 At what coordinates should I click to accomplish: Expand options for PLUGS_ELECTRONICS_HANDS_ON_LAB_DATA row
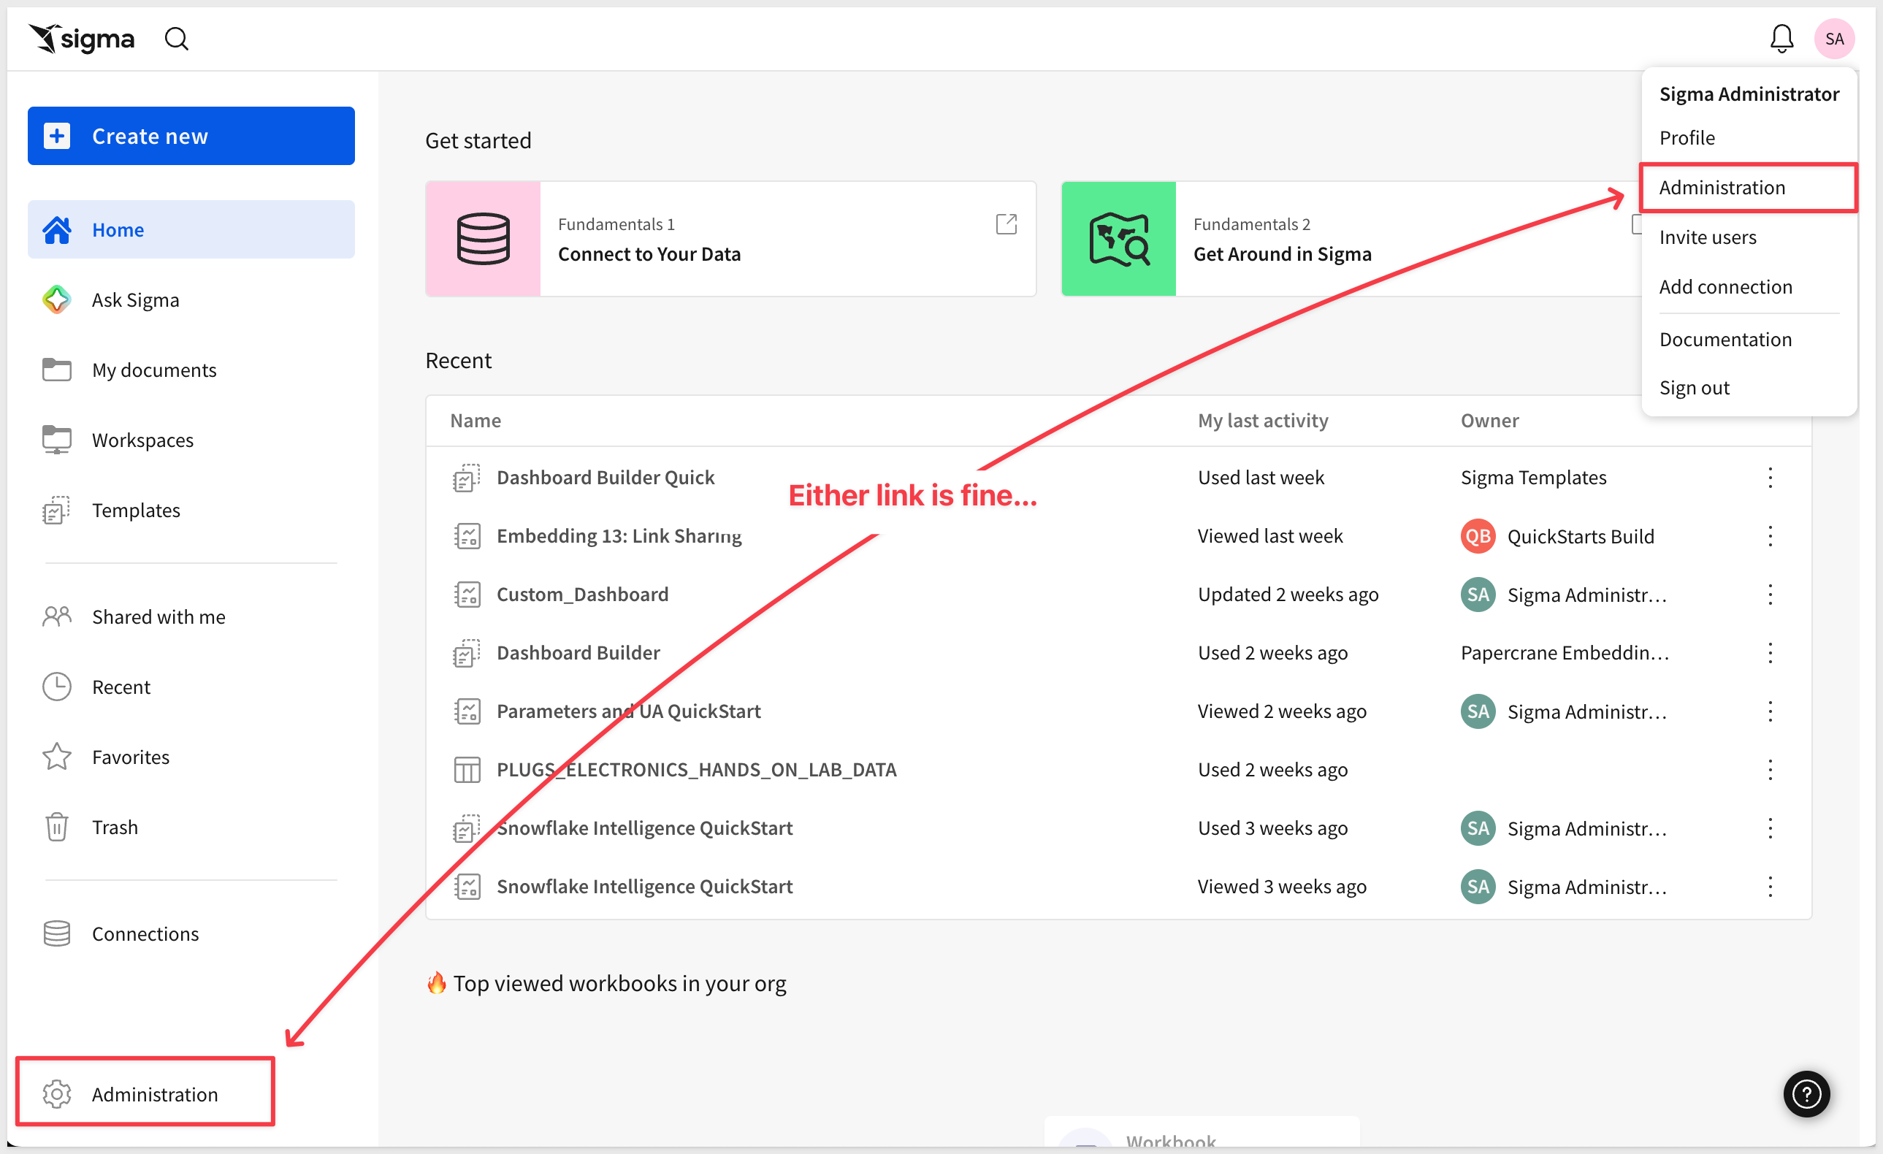pos(1769,770)
